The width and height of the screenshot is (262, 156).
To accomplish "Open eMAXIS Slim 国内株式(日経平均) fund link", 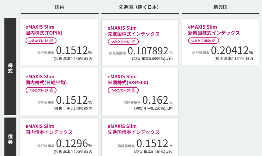I will pos(46,80).
